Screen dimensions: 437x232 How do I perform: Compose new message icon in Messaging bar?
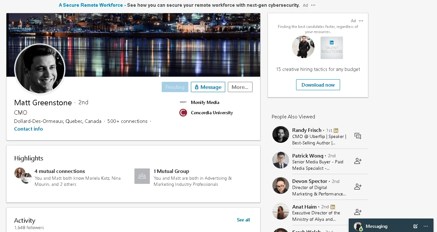(x=416, y=226)
